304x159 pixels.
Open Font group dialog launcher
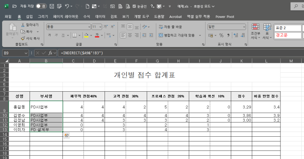116,44
